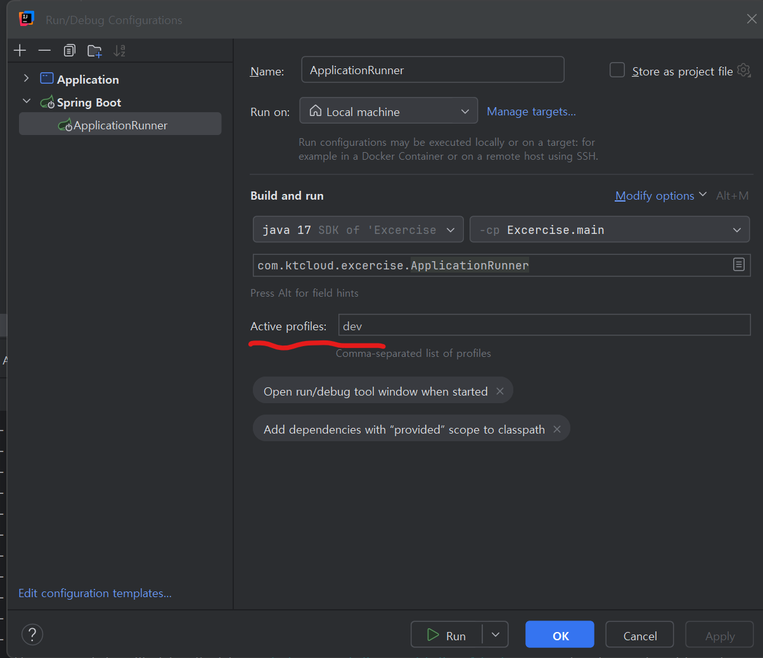Enable Store as project file checkbox
Viewport: 763px width, 658px height.
pos(617,70)
